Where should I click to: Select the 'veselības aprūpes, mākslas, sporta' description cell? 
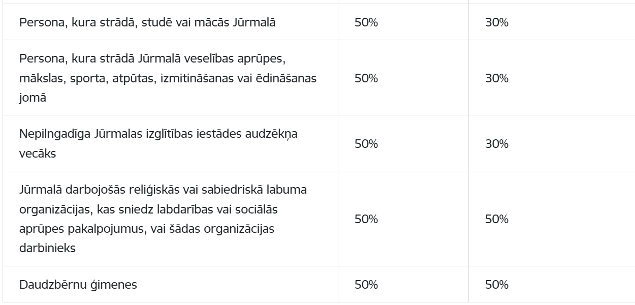[x=170, y=78]
